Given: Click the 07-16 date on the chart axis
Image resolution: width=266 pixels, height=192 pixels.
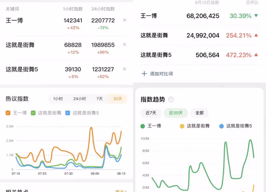Looking at the screenshot, I should [x=16, y=173].
